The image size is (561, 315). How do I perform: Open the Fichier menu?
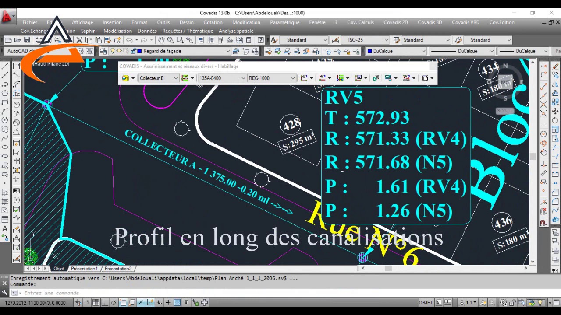pos(30,22)
